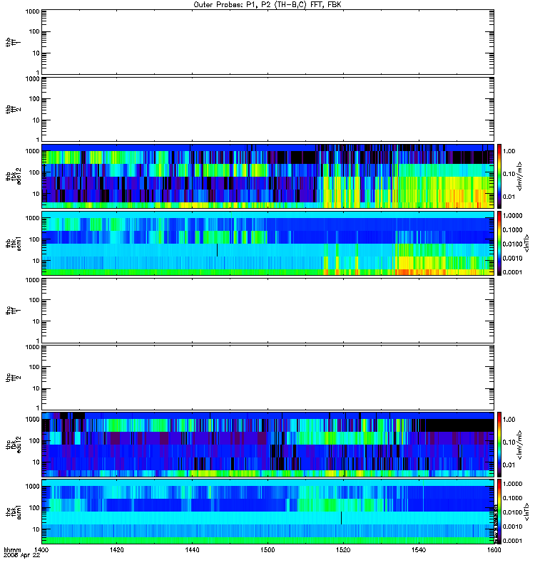Select the thb fbk scm1 color bar
This screenshot has width=535, height=570.
(x=499, y=243)
